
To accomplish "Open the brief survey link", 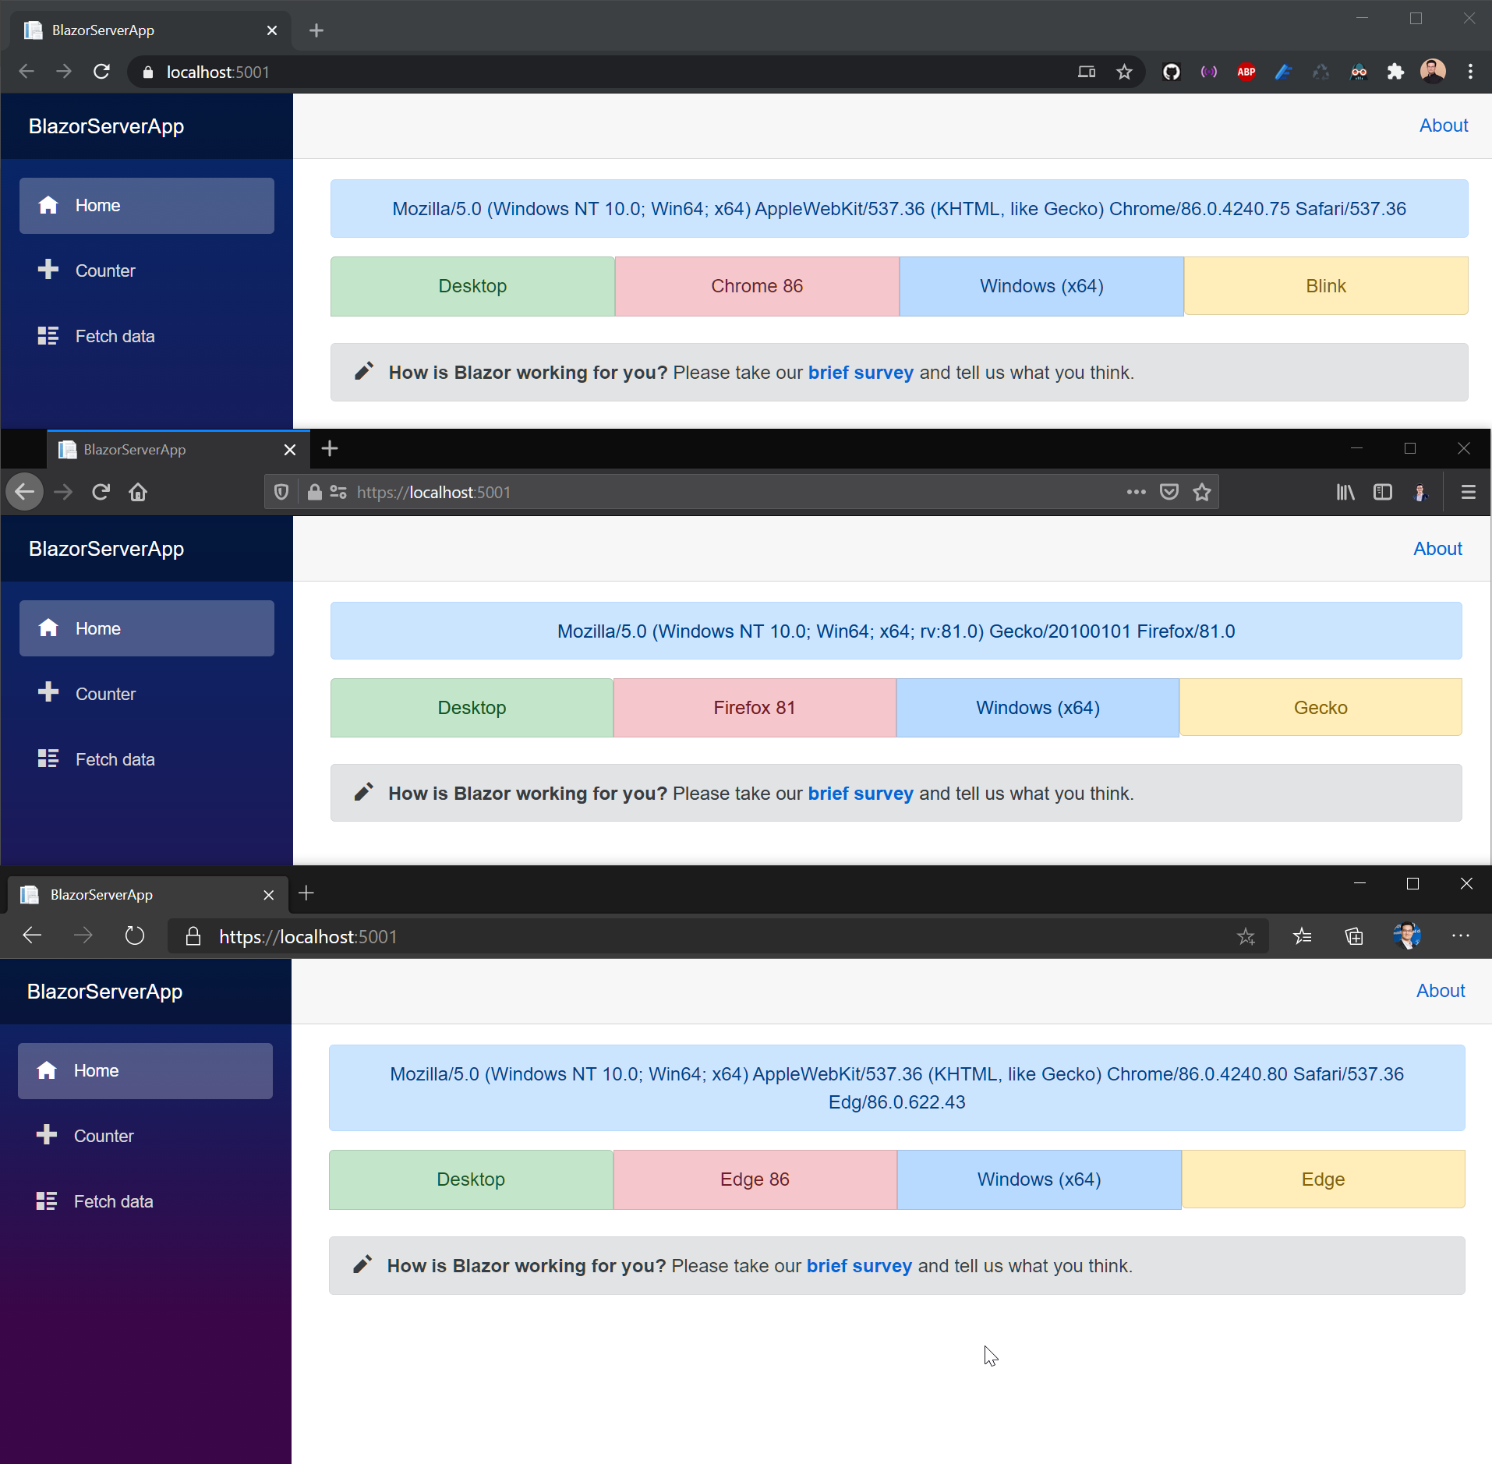I will [x=860, y=373].
